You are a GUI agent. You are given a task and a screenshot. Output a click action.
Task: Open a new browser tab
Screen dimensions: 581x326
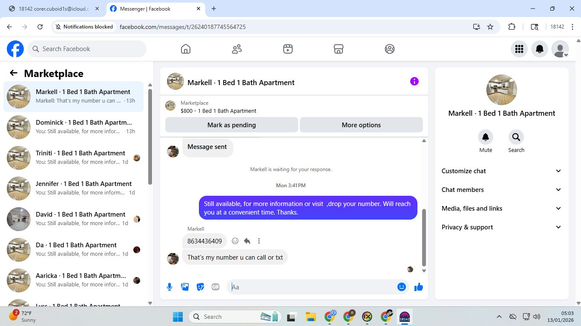pos(214,9)
